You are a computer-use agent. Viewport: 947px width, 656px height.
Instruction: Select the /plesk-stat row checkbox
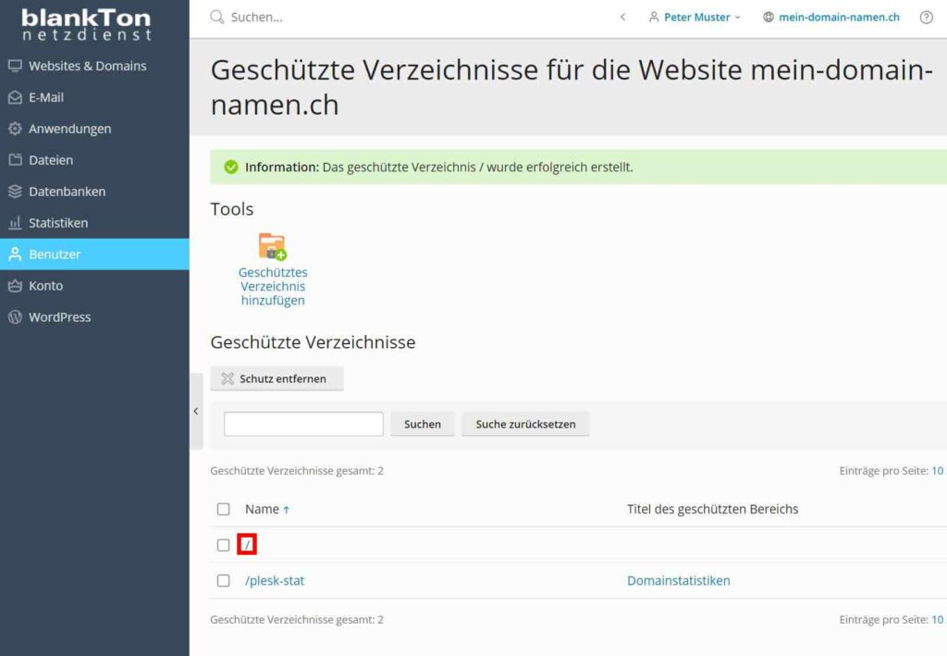pos(223,581)
